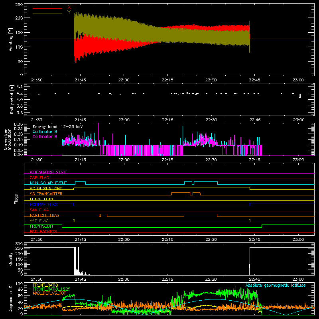The height and width of the screenshot is (319, 319).
Task: Click the 22:15 time label under Quality plot
Action: pos(167,280)
